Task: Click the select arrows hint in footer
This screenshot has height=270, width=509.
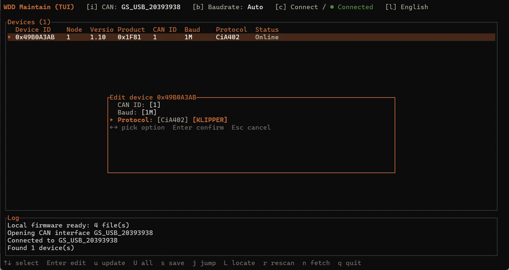Action: (21, 263)
